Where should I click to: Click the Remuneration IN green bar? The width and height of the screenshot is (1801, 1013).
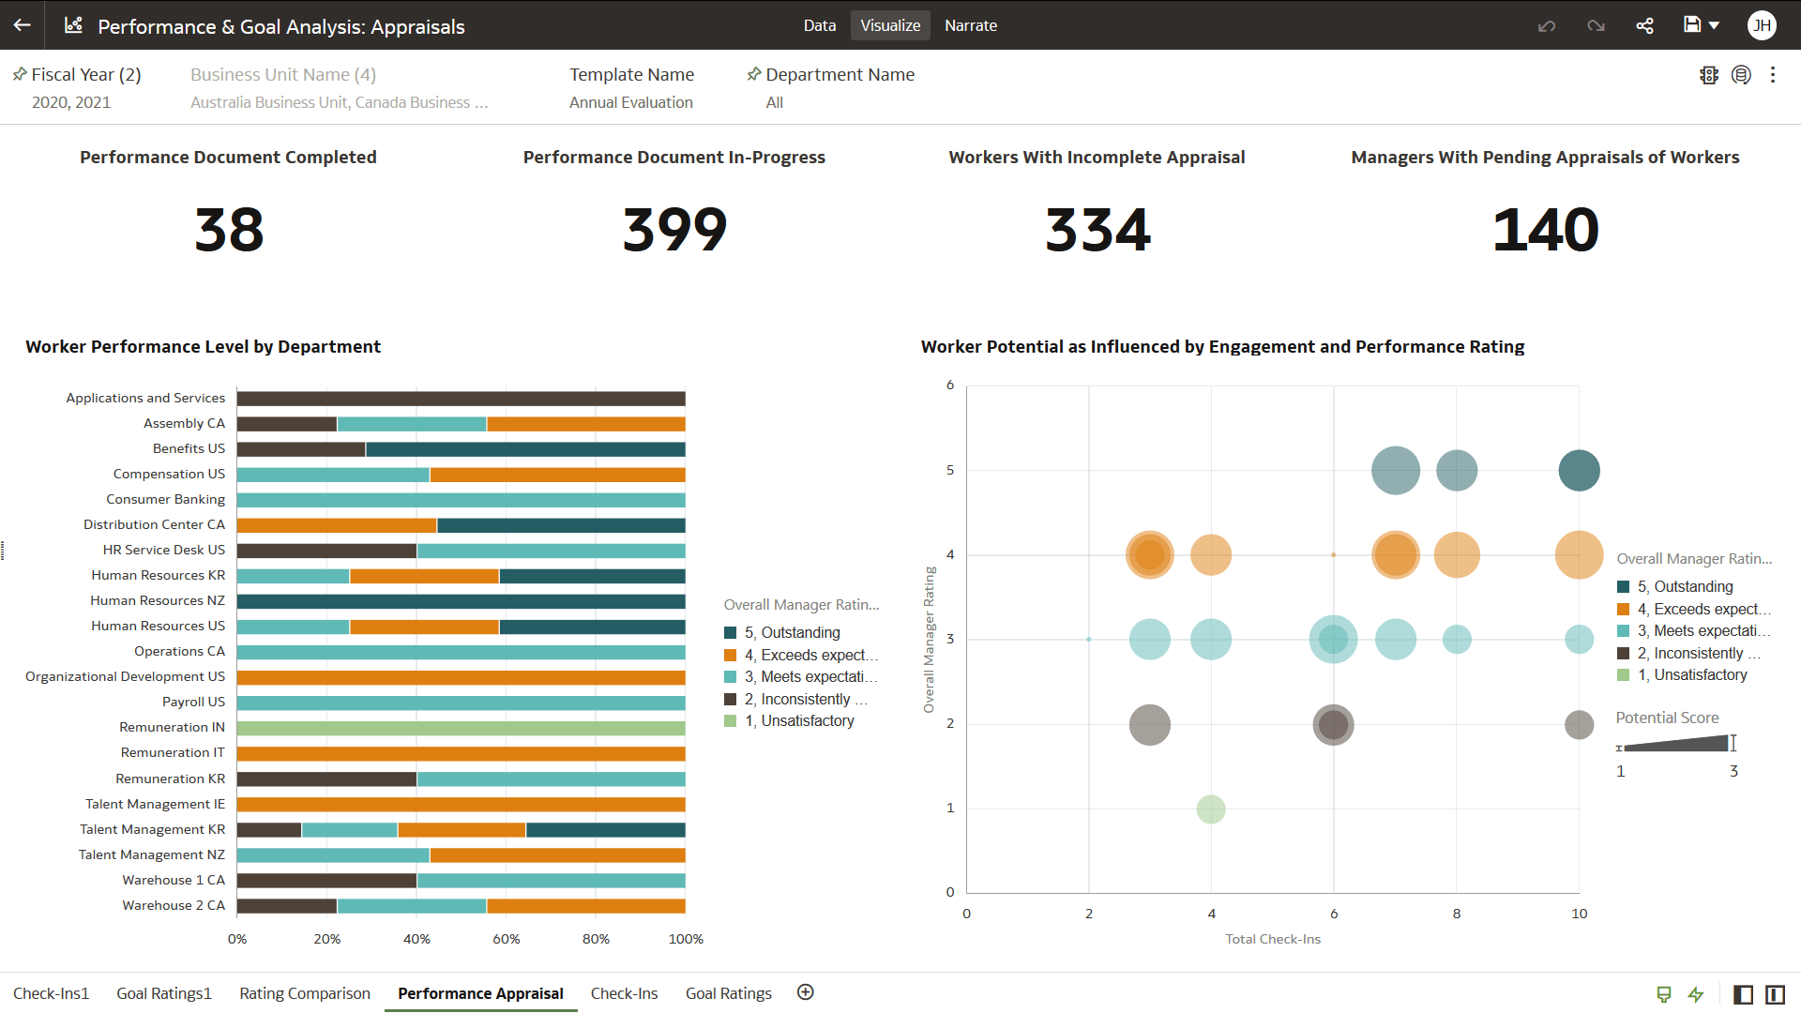(461, 728)
